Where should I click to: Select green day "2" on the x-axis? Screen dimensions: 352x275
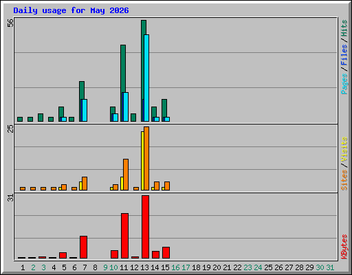click(33, 267)
